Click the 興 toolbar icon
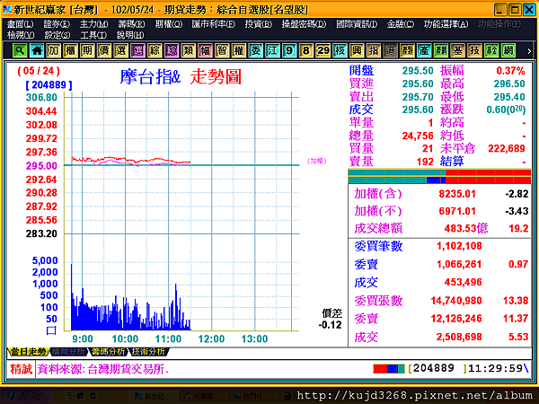 click(357, 50)
